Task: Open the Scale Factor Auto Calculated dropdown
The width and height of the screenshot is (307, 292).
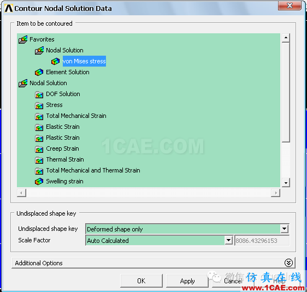Action: pyautogui.click(x=228, y=240)
